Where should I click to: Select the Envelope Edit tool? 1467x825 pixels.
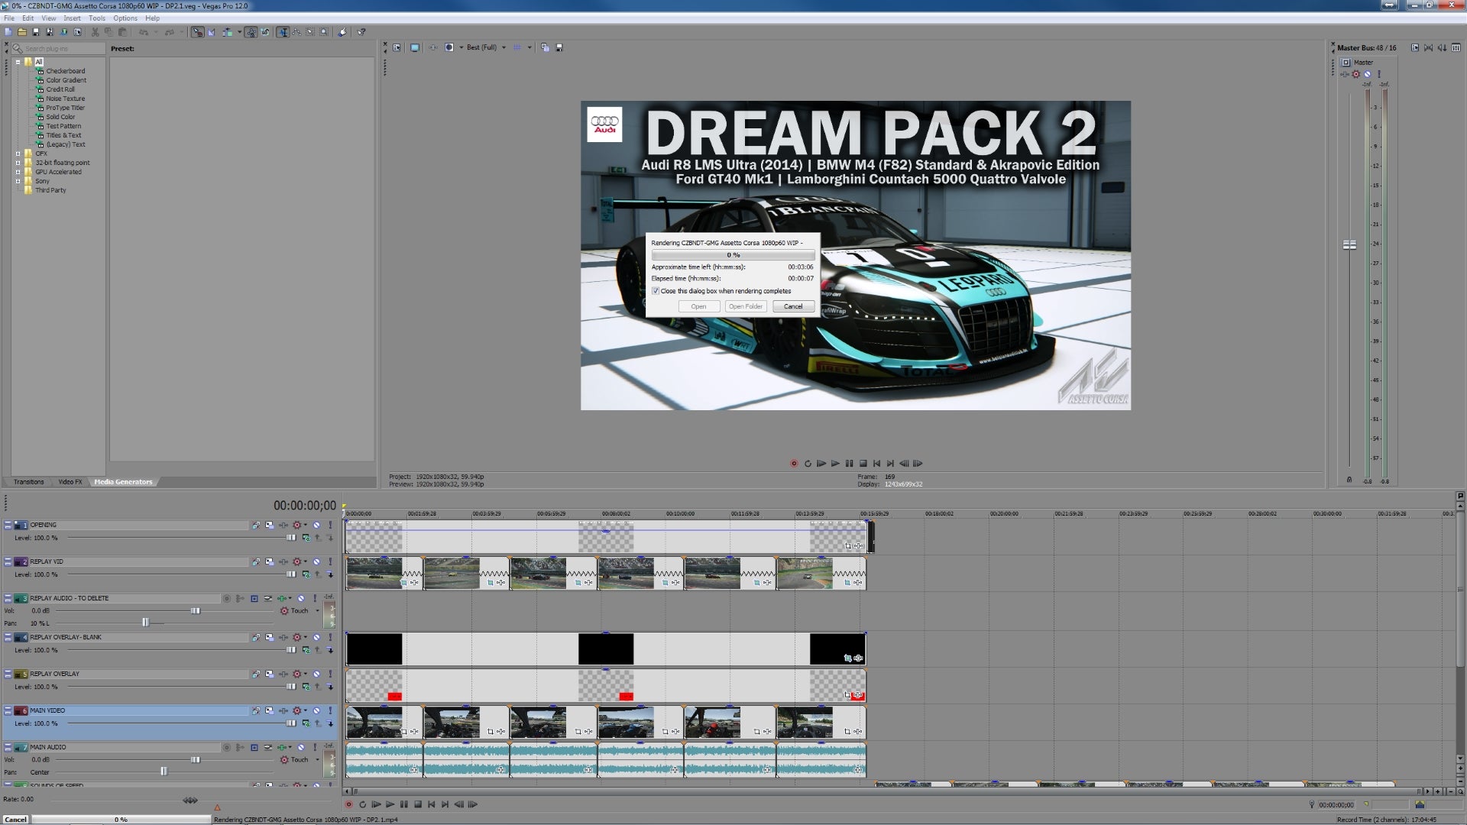point(296,32)
